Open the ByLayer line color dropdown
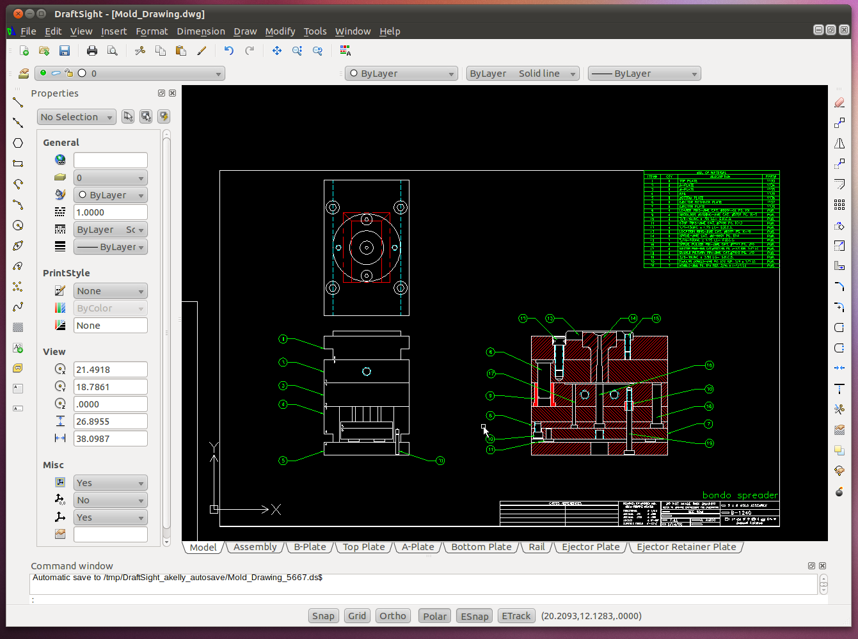The height and width of the screenshot is (639, 858). click(x=401, y=74)
